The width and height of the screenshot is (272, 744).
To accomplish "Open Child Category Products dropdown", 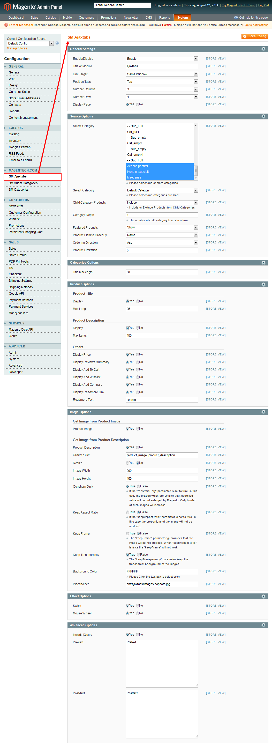I will click(x=162, y=203).
